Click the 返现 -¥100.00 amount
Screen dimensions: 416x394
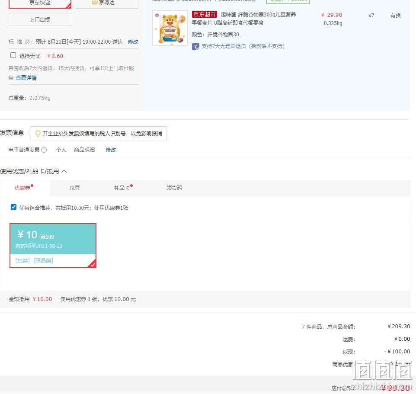coord(397,352)
